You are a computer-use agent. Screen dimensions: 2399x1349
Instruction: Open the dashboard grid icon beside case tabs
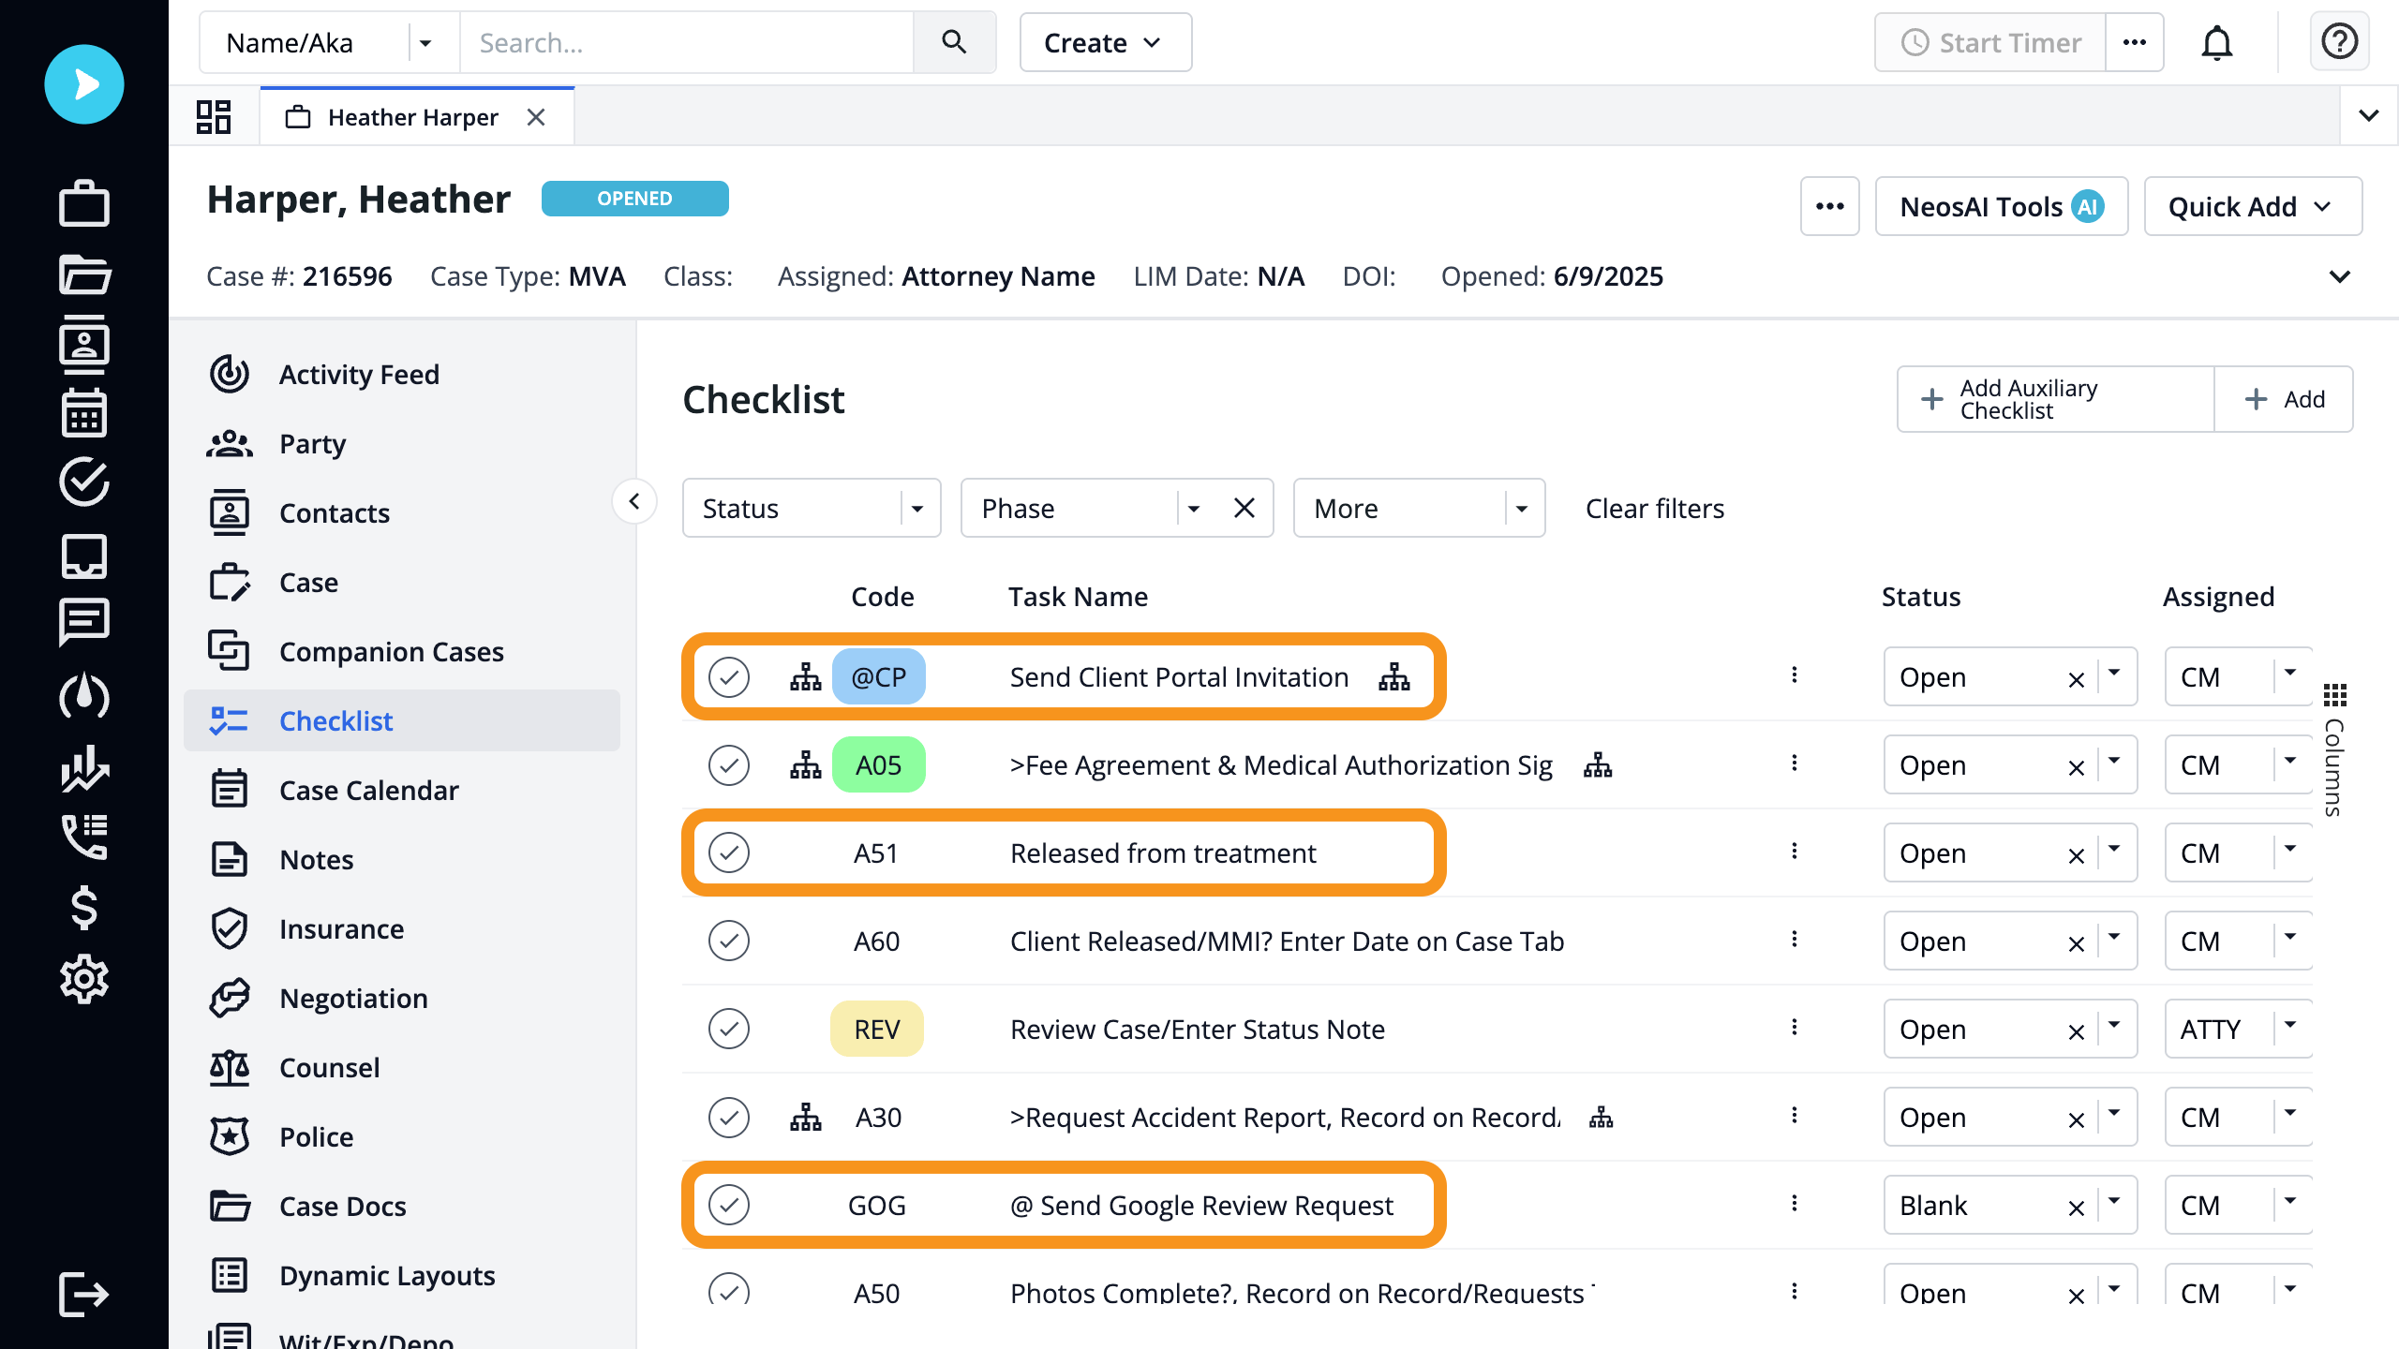(213, 116)
